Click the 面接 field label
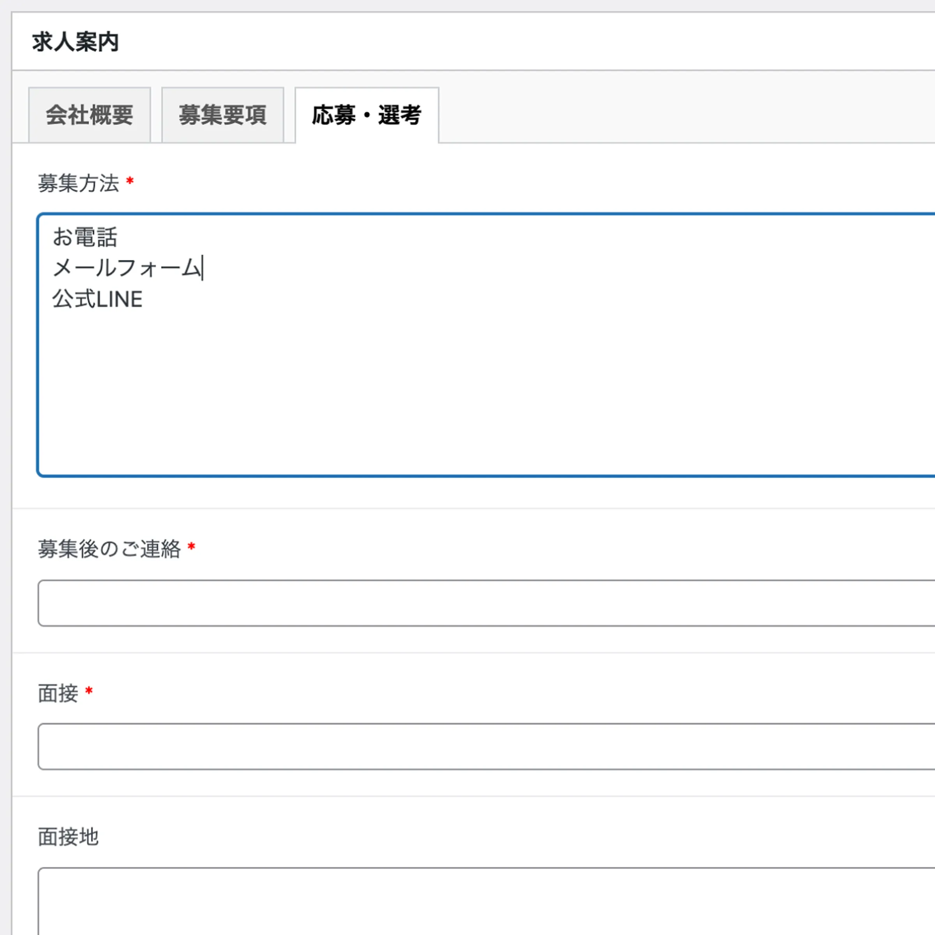This screenshot has height=935, width=935. coord(58,693)
